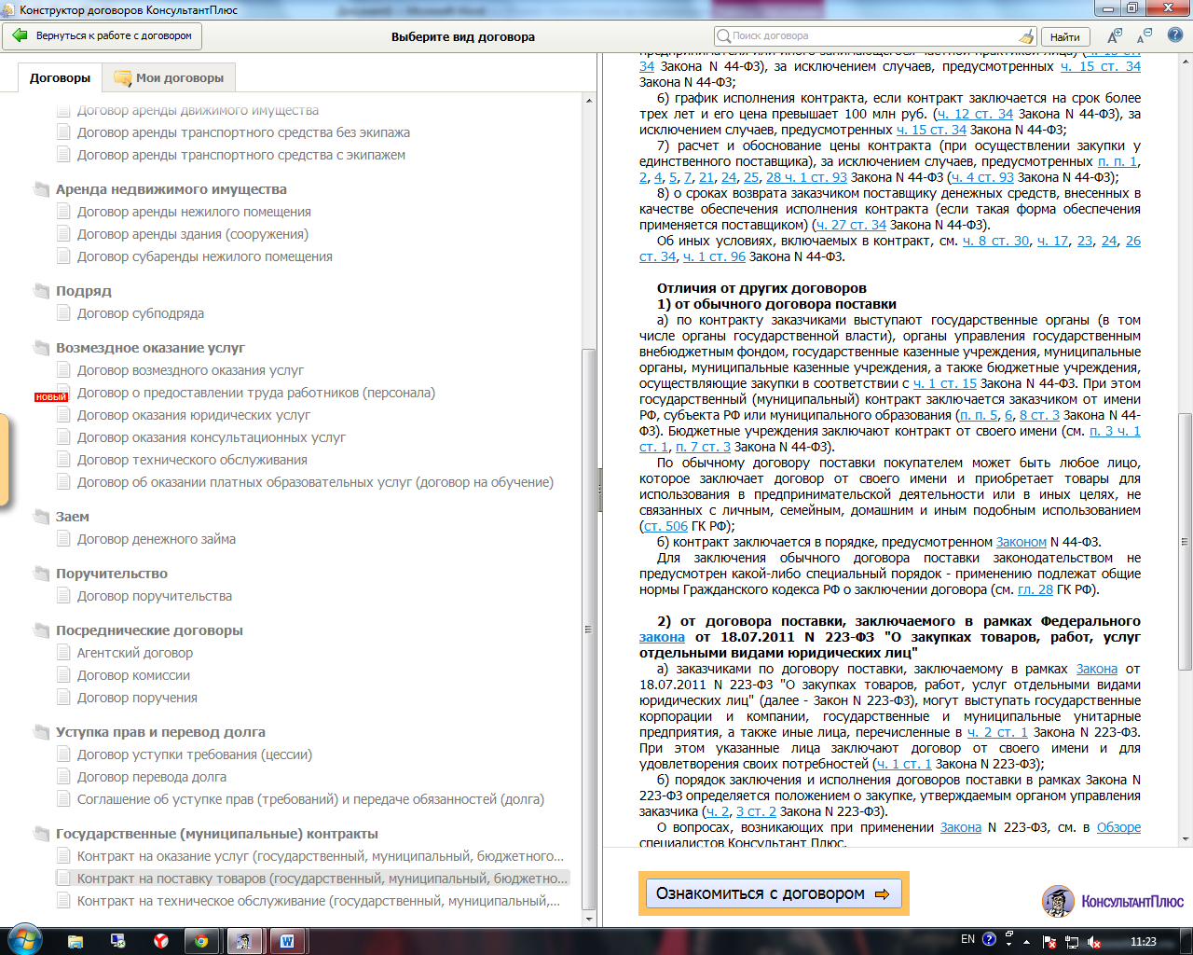Select Договор аренды здания (сооружения)
This screenshot has width=1193, height=955.
193,234
